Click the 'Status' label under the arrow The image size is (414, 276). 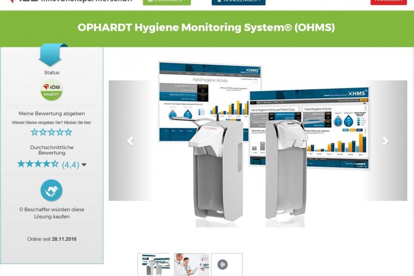(x=52, y=73)
